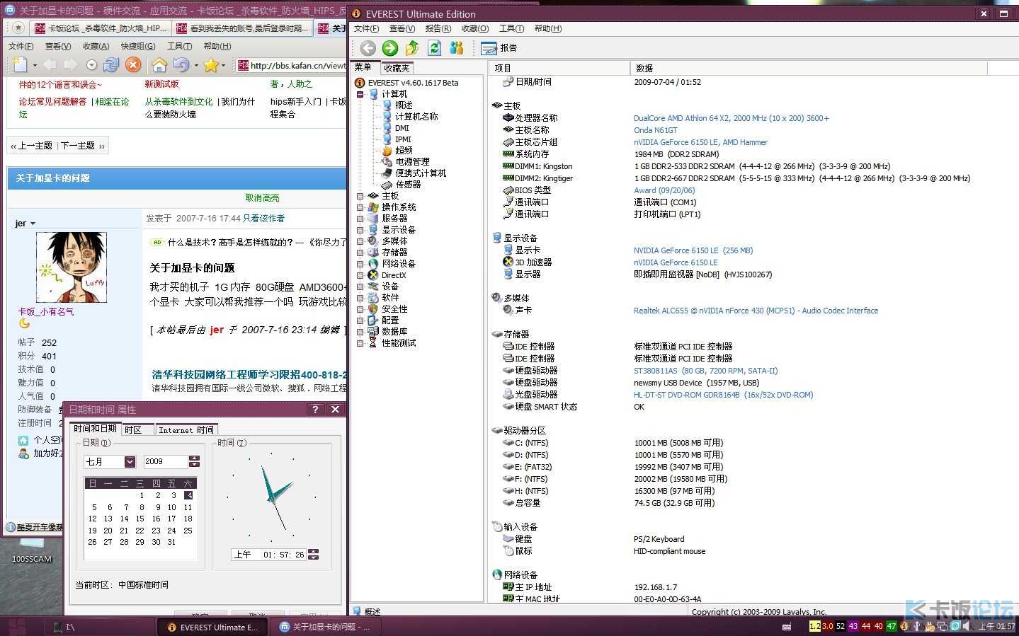This screenshot has height=636, width=1019.
Task: Click 鼠标 mouse icon in EVEREST list
Action: click(x=508, y=551)
